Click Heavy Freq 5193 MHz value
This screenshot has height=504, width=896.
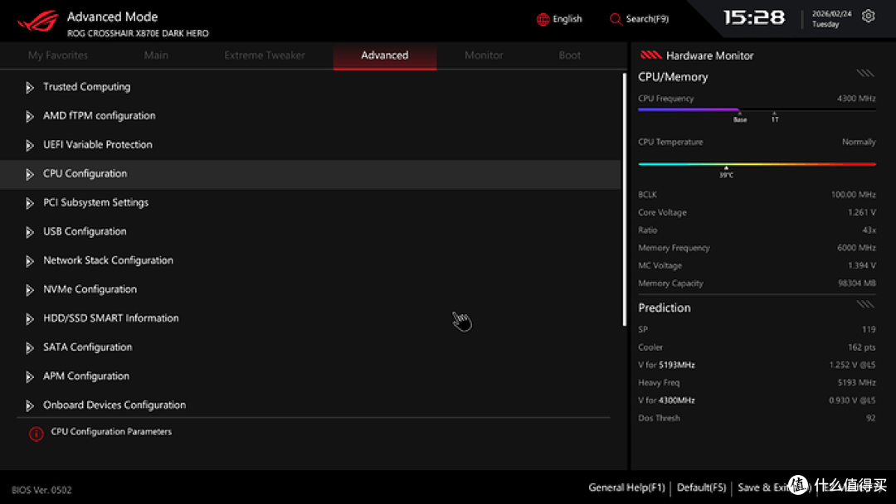click(856, 382)
